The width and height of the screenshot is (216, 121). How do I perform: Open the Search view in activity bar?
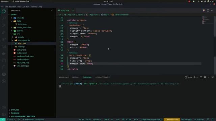(4, 18)
